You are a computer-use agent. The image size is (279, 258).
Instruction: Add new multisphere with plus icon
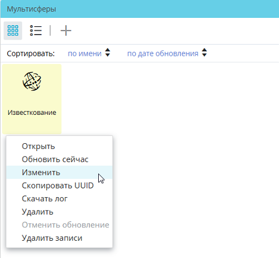66,31
